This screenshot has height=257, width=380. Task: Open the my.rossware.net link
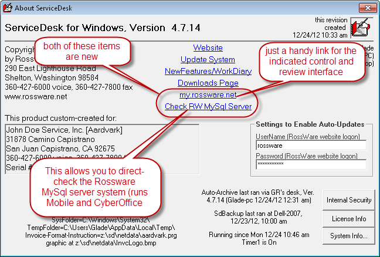click(x=208, y=94)
